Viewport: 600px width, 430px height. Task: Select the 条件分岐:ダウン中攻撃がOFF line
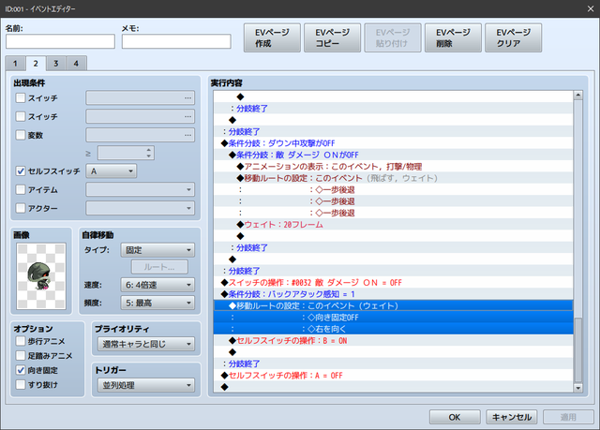393,143
